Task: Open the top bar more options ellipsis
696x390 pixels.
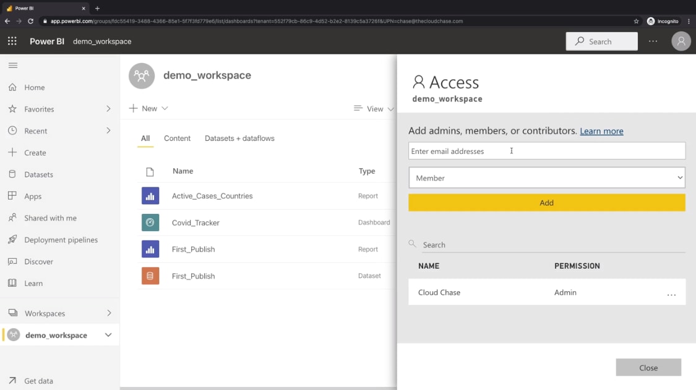Action: pyautogui.click(x=653, y=41)
